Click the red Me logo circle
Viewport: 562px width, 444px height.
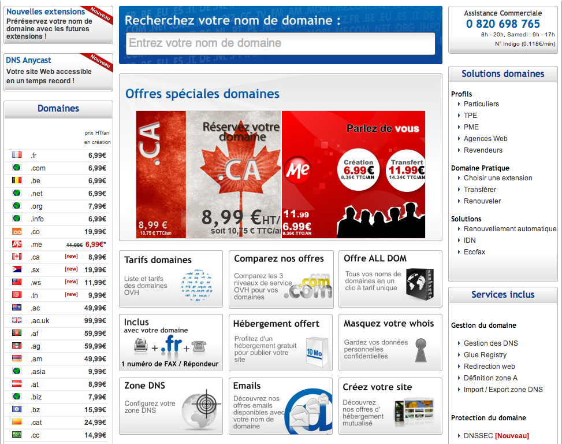tap(298, 169)
